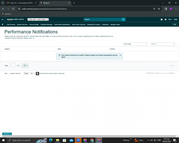Click the Subject column header
Viewport: 179px width, 143px height.
(x=7, y=49)
